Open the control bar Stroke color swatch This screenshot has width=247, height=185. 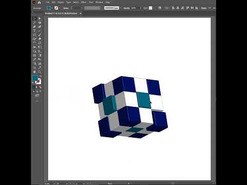click(x=56, y=8)
